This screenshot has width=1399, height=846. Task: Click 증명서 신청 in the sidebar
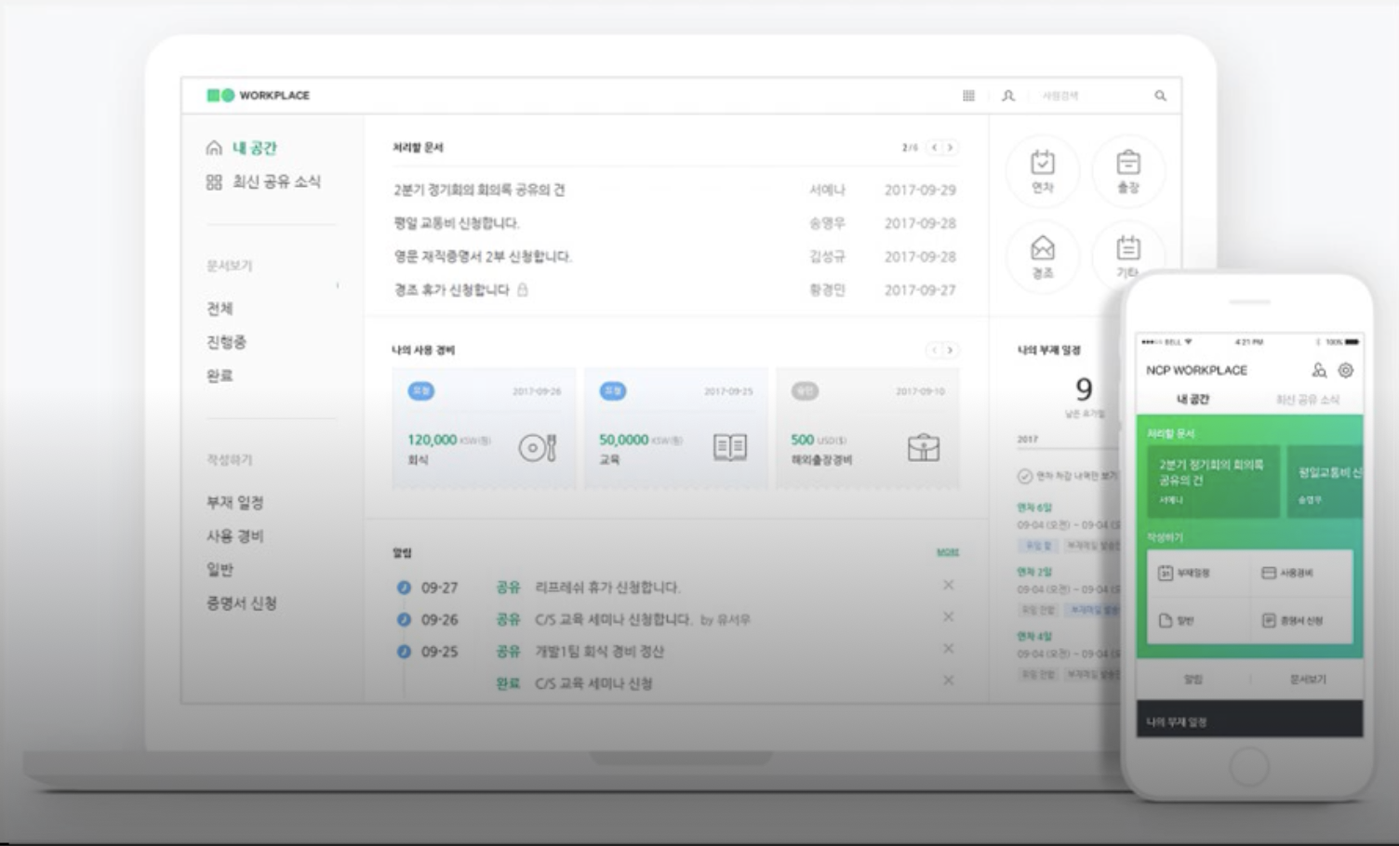coord(241,603)
